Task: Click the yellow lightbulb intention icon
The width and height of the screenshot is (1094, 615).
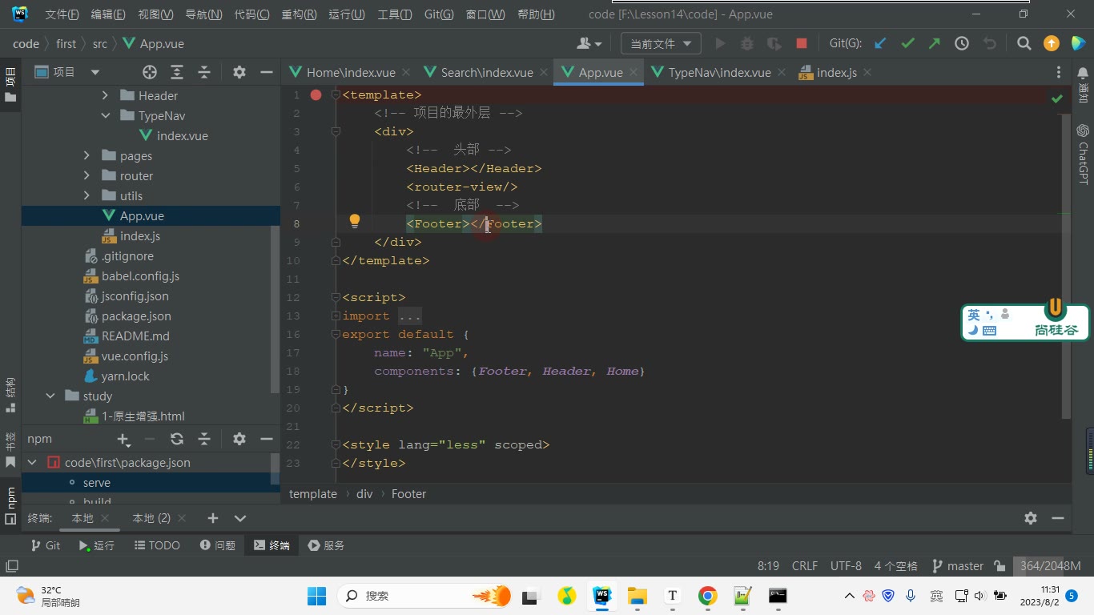Action: tap(355, 222)
